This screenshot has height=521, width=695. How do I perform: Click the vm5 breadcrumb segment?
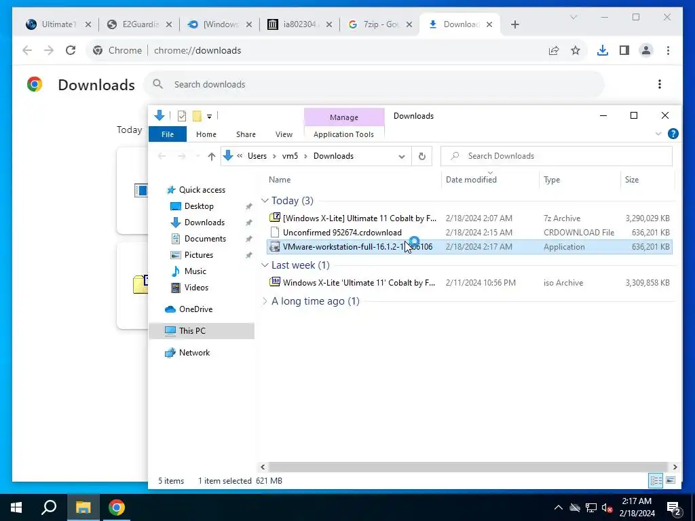290,156
